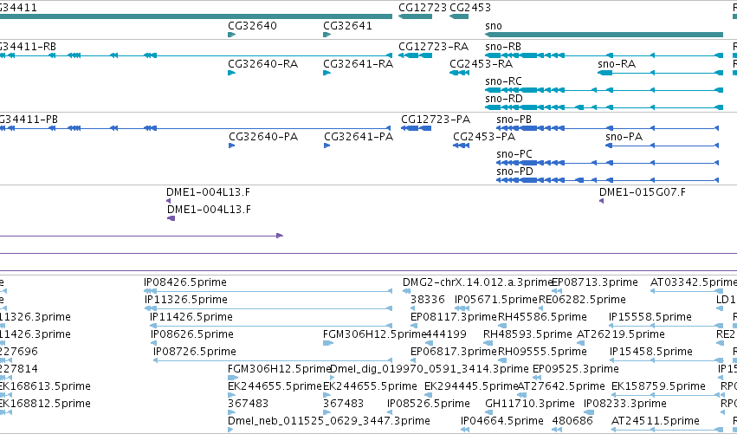The height and width of the screenshot is (434, 737).
Task: Click the EP09525.3prime EST label
Action: (x=576, y=369)
